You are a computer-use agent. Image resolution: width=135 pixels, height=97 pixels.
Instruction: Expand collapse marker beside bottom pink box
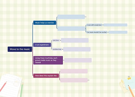[89, 80]
